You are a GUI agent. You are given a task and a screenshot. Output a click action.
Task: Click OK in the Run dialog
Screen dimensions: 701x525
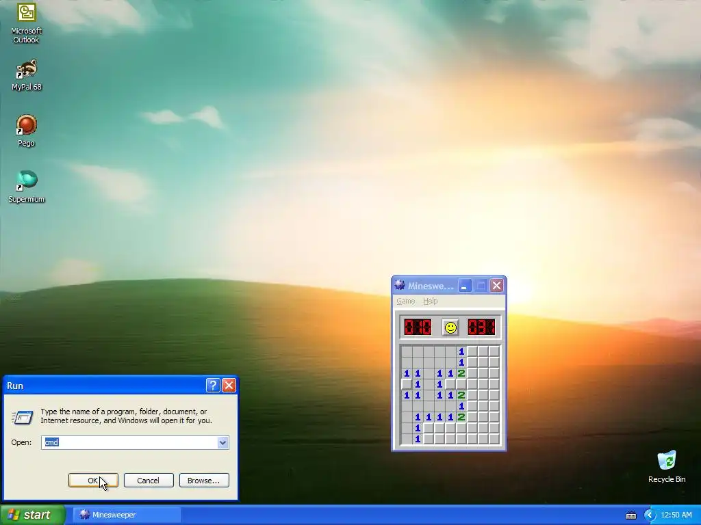93,481
